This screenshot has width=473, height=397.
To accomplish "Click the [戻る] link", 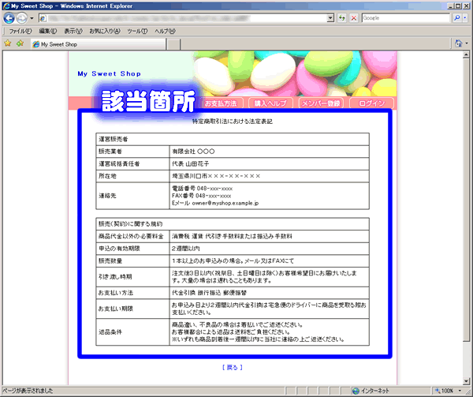I will point(233,368).
